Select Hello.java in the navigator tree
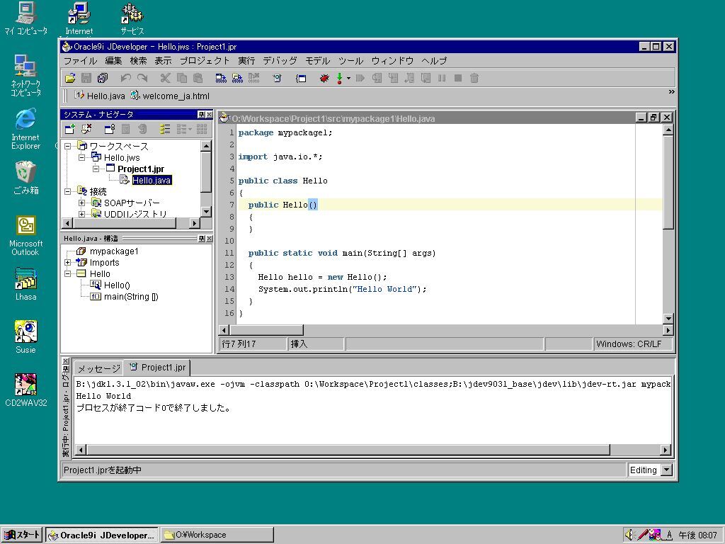The height and width of the screenshot is (544, 725). click(152, 180)
